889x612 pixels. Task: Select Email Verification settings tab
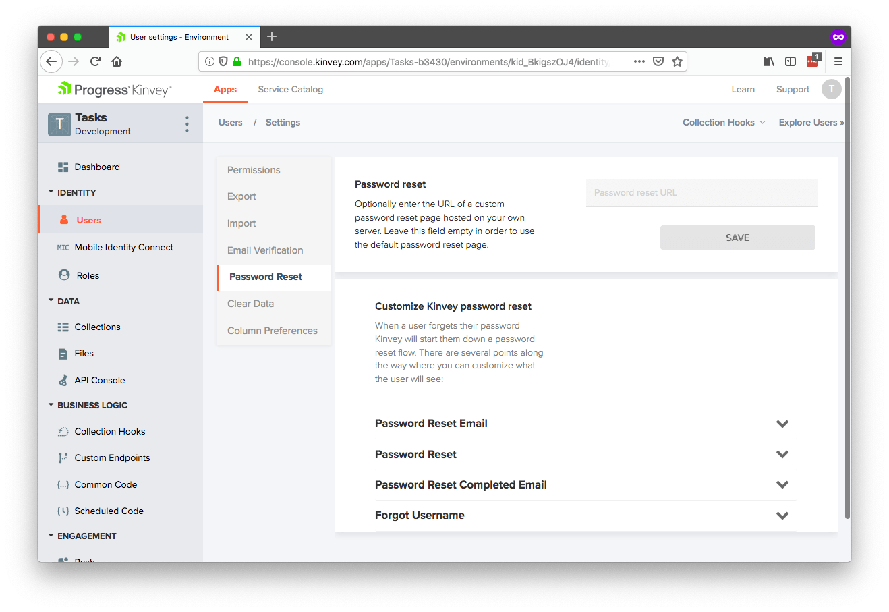pos(265,250)
